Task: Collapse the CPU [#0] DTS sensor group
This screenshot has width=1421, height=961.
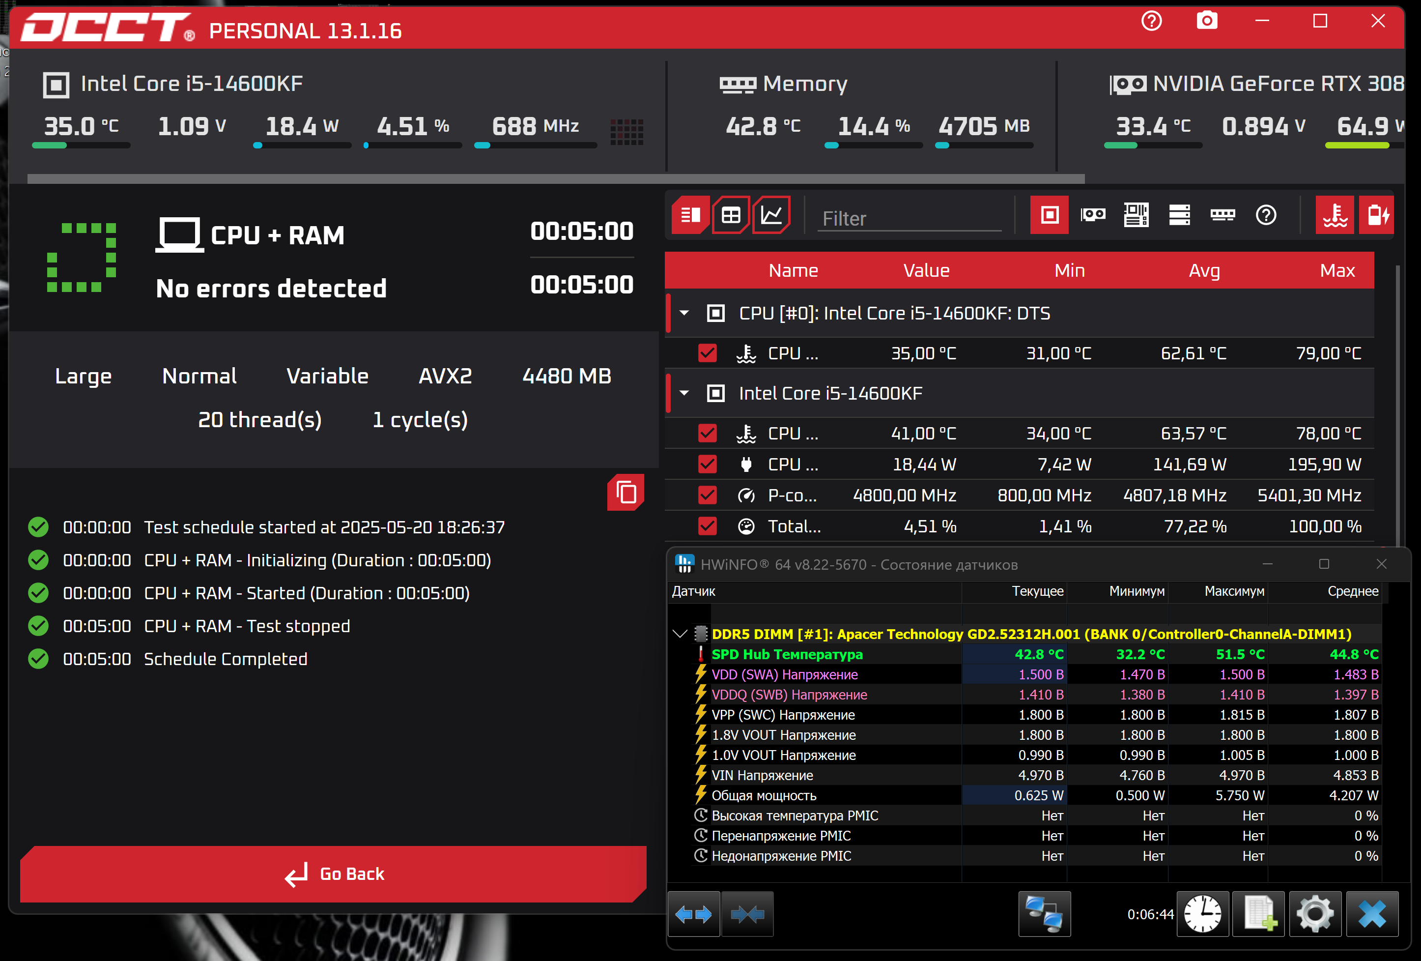Action: pos(684,313)
